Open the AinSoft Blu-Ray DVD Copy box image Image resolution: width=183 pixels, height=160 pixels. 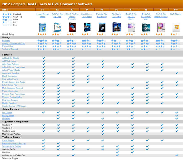161,27
